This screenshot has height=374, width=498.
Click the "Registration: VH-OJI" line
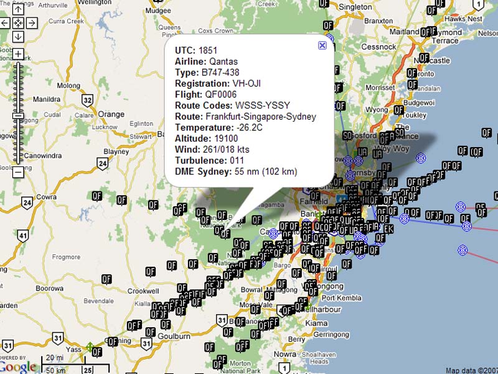tap(218, 84)
